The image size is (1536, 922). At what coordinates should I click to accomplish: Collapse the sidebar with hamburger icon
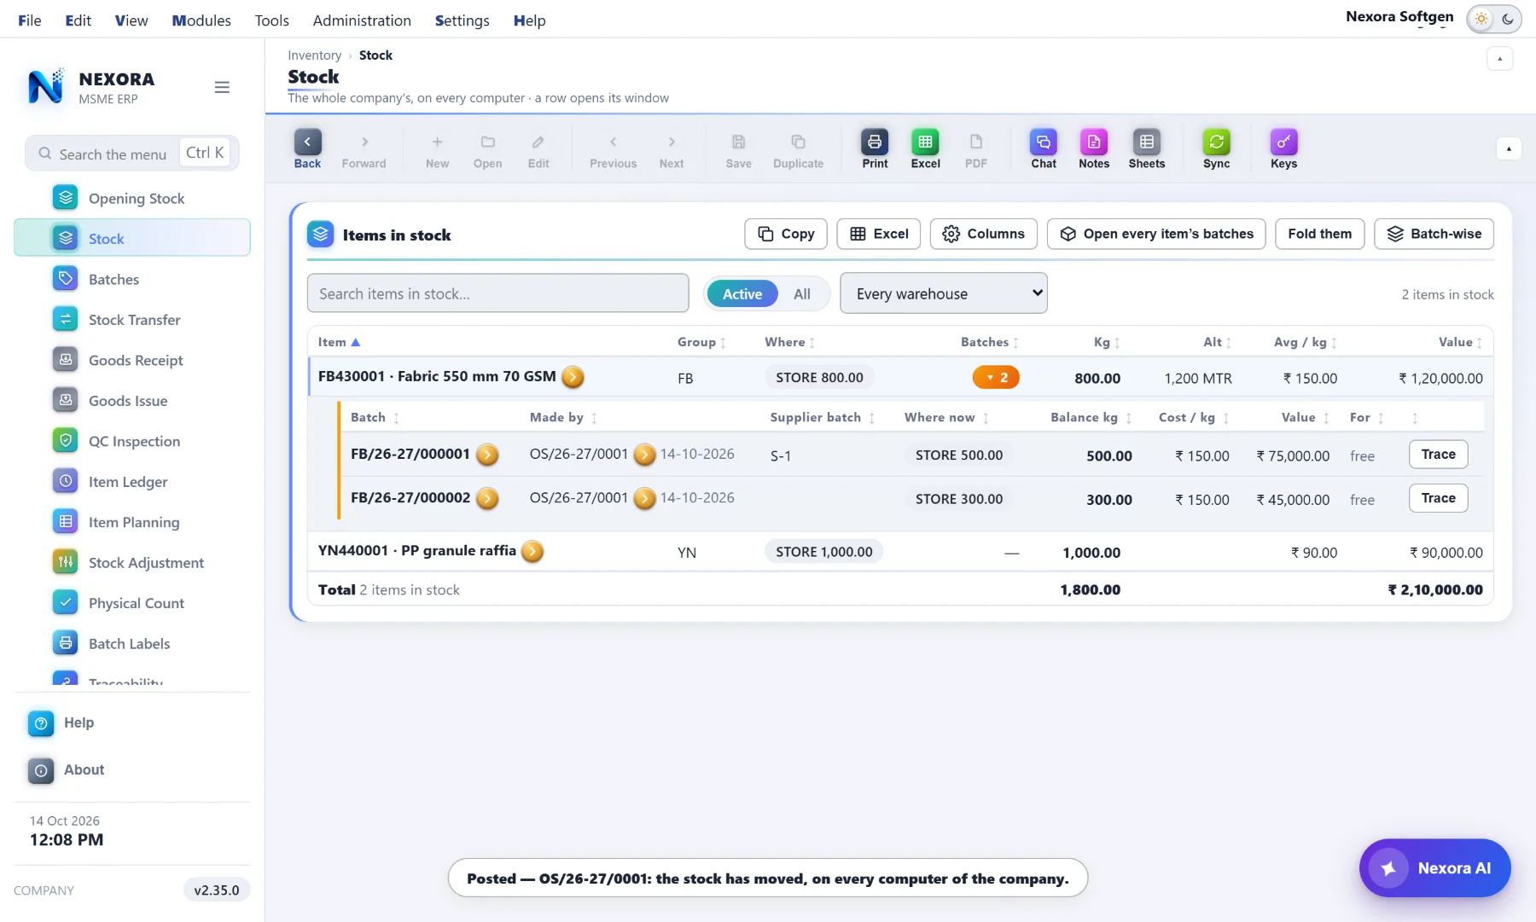pos(222,87)
